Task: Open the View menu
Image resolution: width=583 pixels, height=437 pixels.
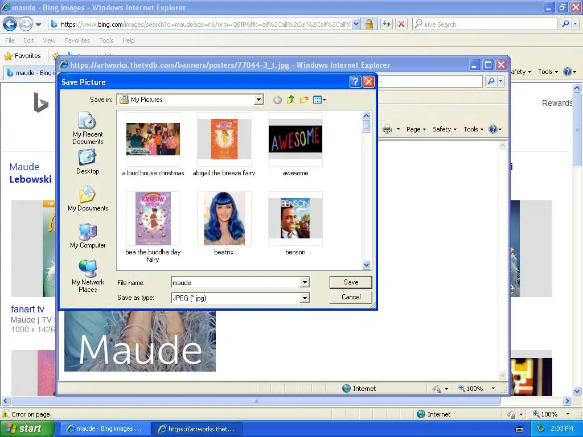Action: click(49, 40)
